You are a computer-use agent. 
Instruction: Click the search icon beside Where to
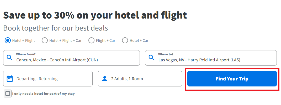pos(151,58)
